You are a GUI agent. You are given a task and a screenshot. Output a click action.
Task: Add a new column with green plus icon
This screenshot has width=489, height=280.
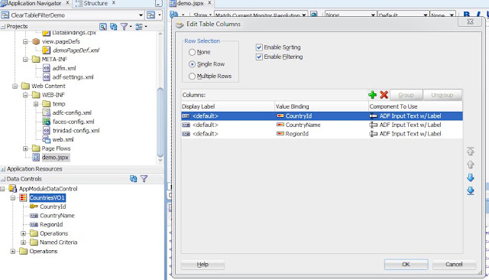(x=372, y=95)
